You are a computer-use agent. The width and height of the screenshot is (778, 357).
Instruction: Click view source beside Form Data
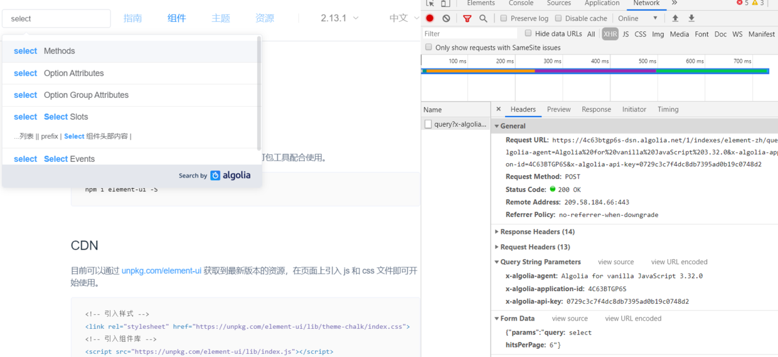570,318
